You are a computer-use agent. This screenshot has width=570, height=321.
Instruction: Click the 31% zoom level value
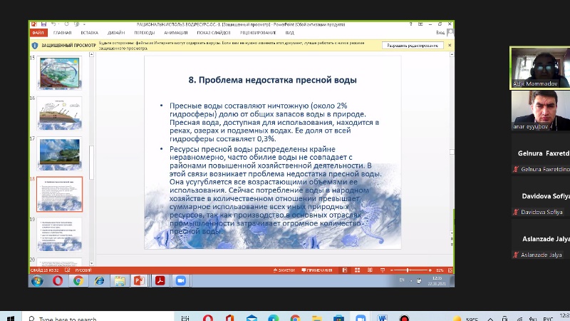pos(440,270)
